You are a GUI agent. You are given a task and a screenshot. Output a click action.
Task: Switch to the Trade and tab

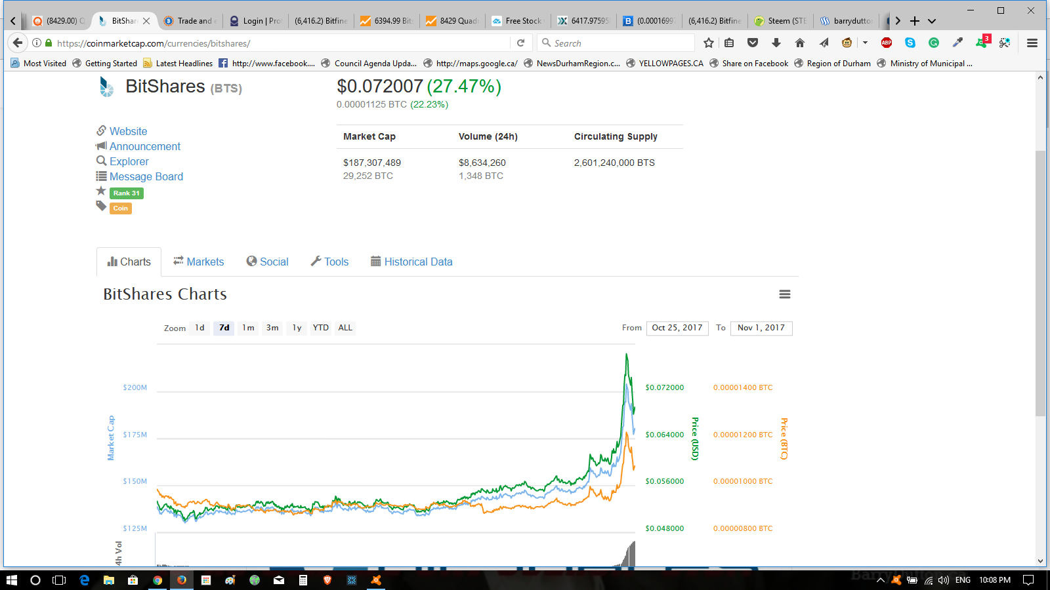coord(190,21)
